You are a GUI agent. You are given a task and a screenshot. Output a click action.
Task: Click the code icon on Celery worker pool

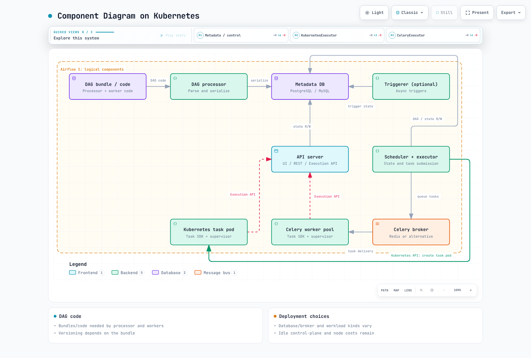point(276,224)
